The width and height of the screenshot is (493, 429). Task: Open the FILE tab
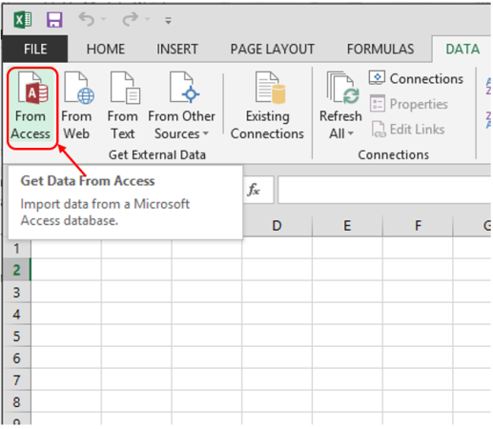(35, 49)
